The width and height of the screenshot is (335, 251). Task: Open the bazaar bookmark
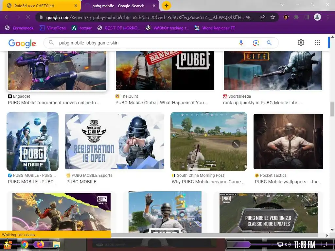(82, 28)
